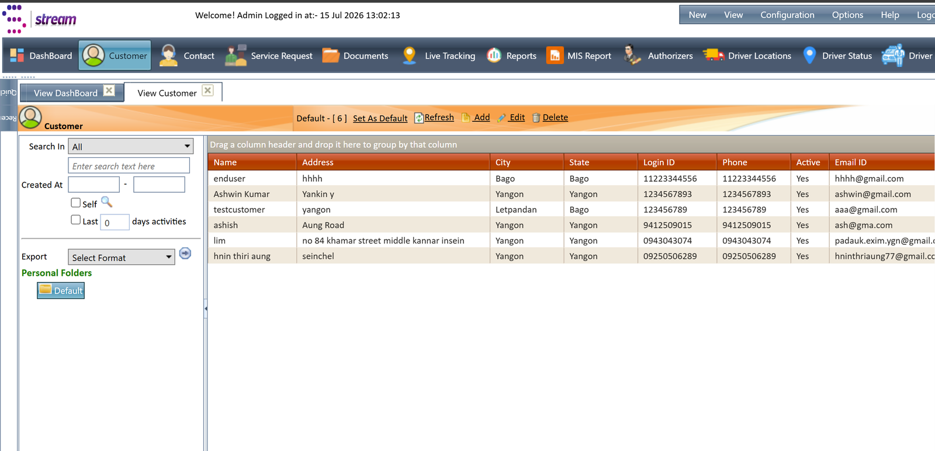Open the View menu

[x=733, y=15]
